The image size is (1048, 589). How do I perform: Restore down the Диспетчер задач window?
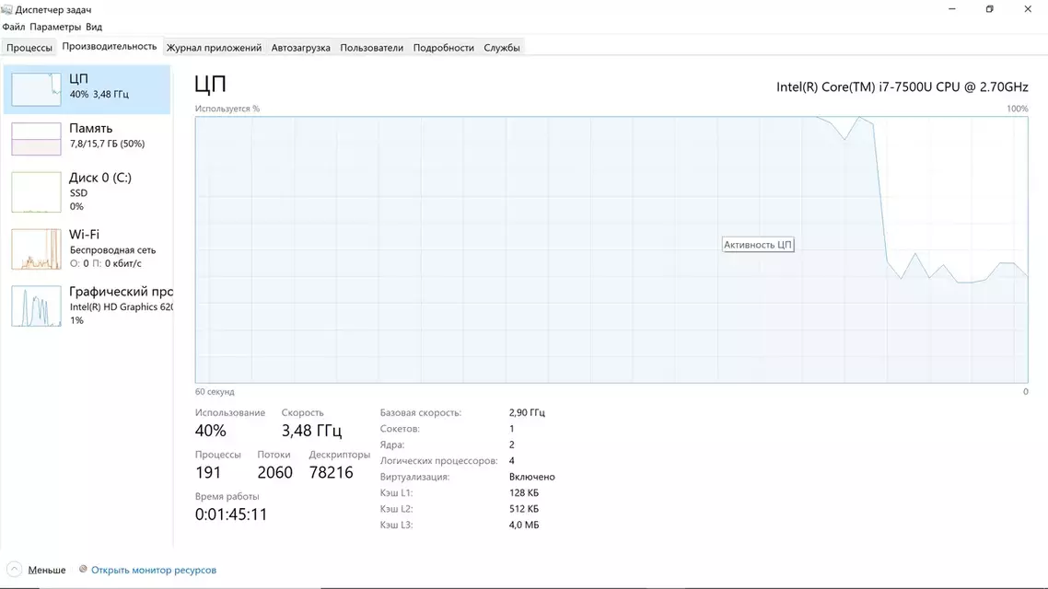pos(990,9)
